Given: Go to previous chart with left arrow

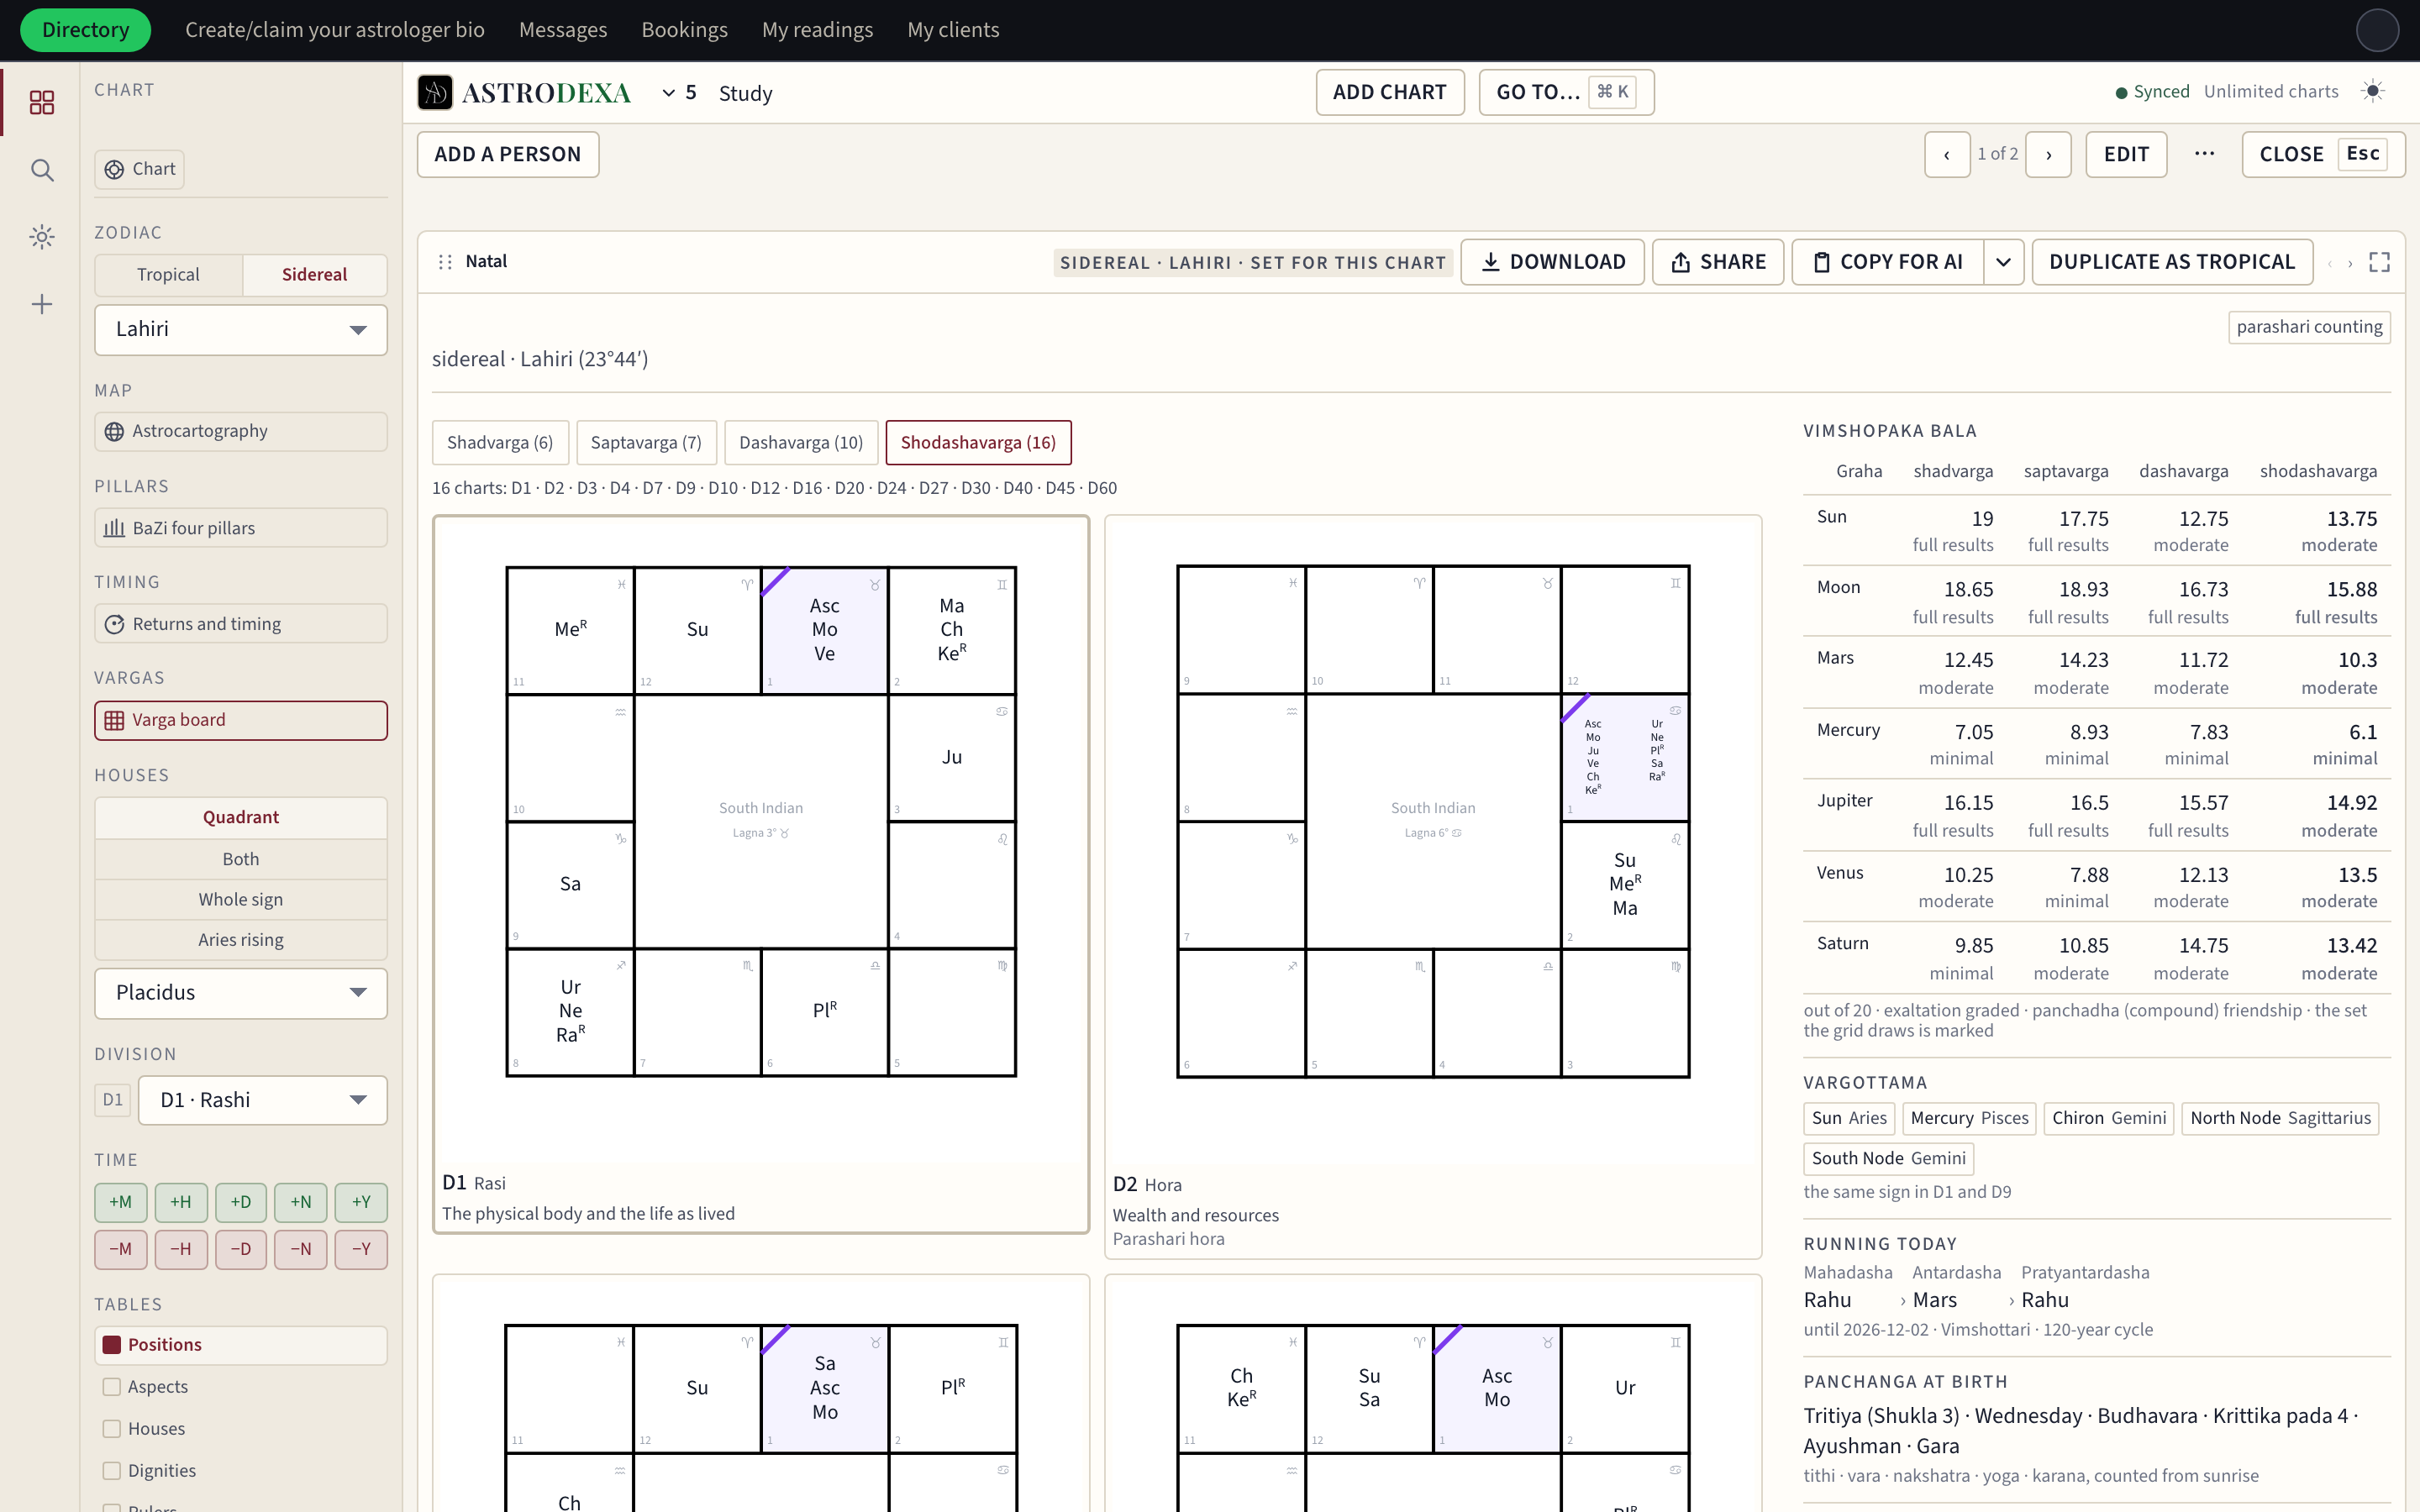Looking at the screenshot, I should click(x=1947, y=155).
